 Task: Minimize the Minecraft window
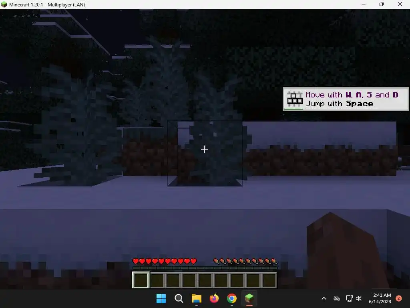pos(364,4)
